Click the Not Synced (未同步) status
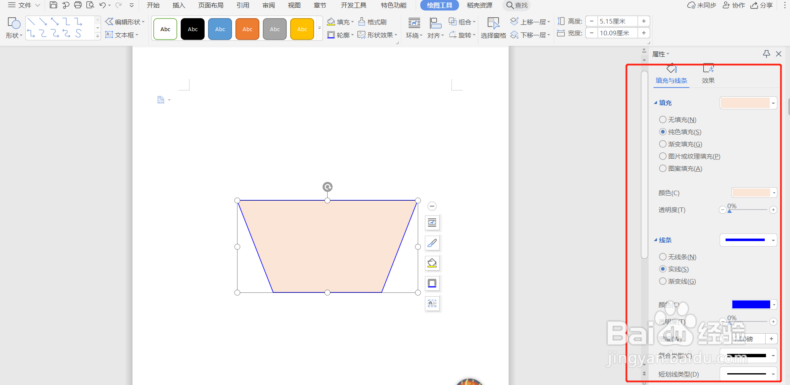 pyautogui.click(x=702, y=5)
